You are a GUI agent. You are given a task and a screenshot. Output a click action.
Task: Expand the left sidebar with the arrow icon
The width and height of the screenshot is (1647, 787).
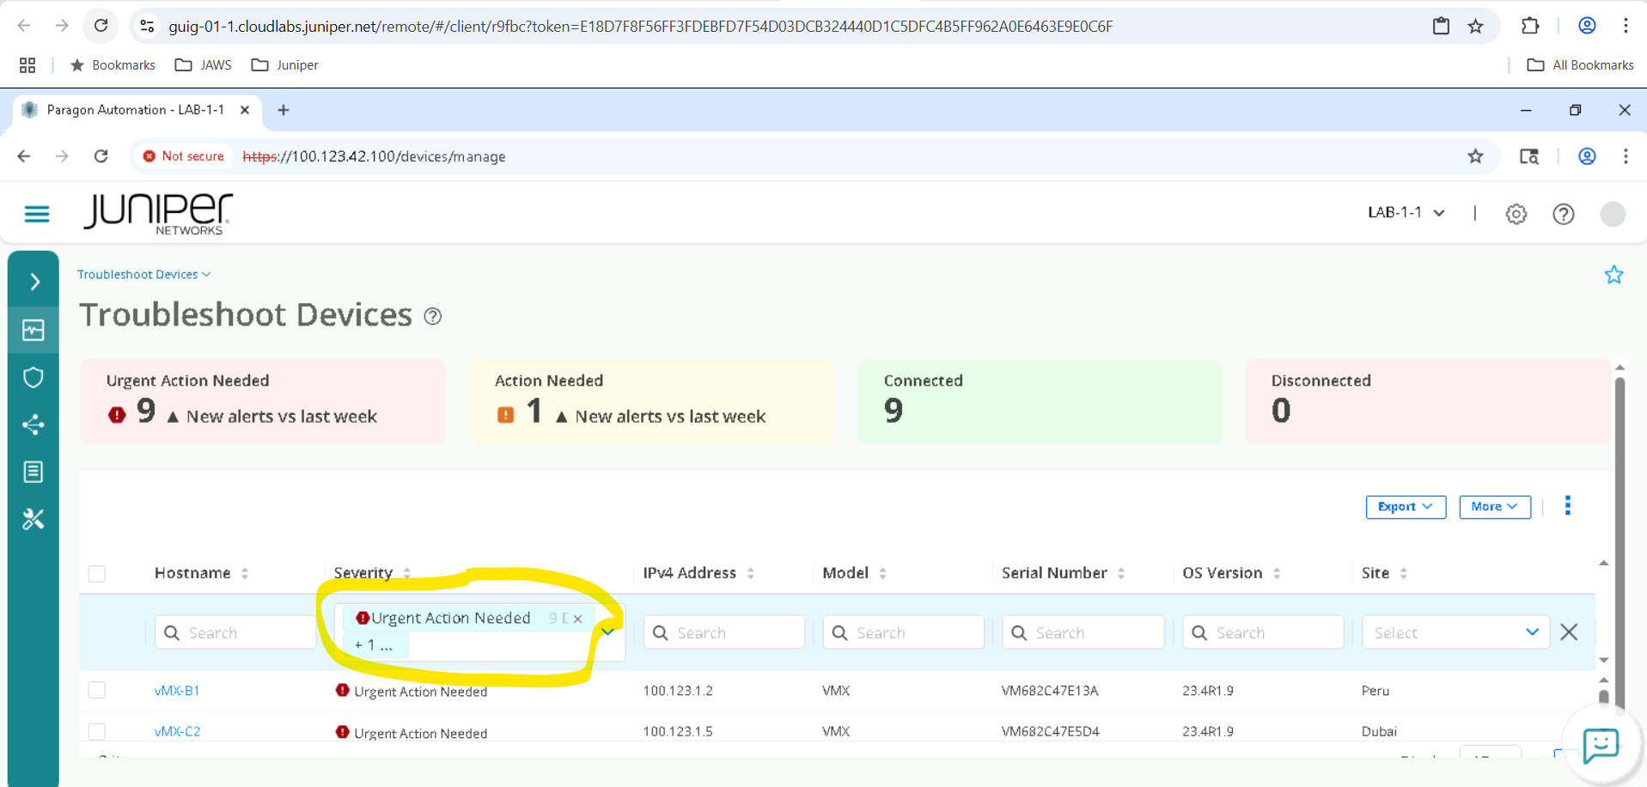34,282
